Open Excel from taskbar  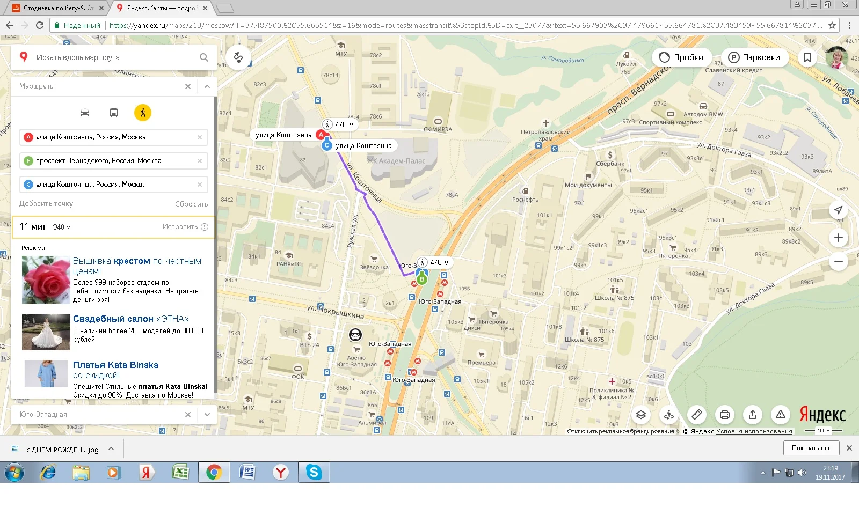[180, 473]
